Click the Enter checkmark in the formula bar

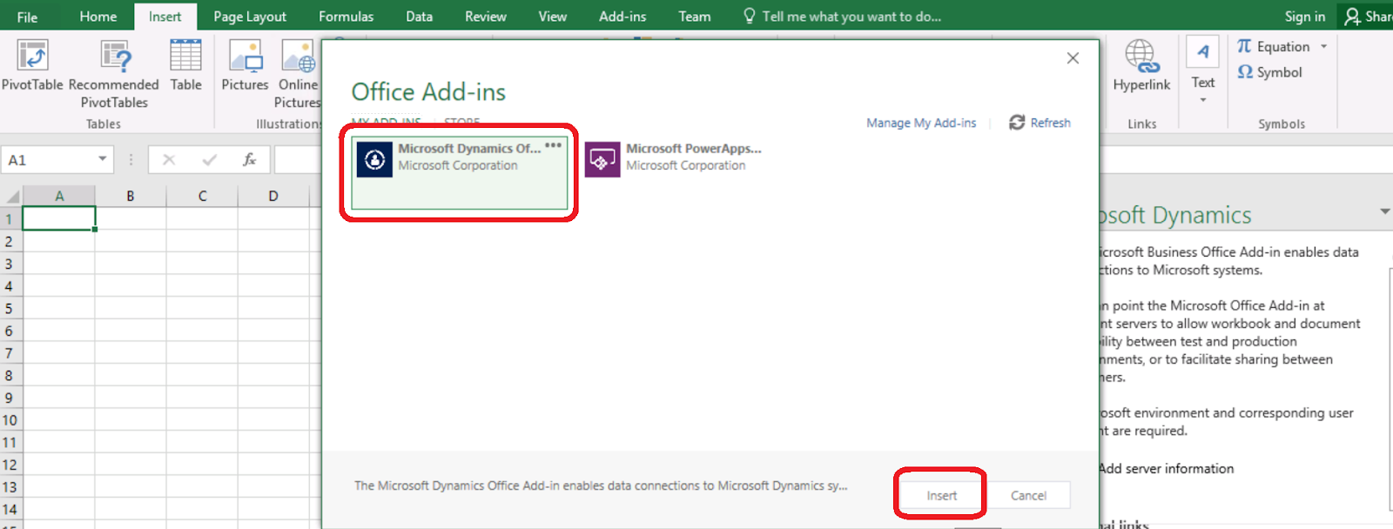(209, 159)
